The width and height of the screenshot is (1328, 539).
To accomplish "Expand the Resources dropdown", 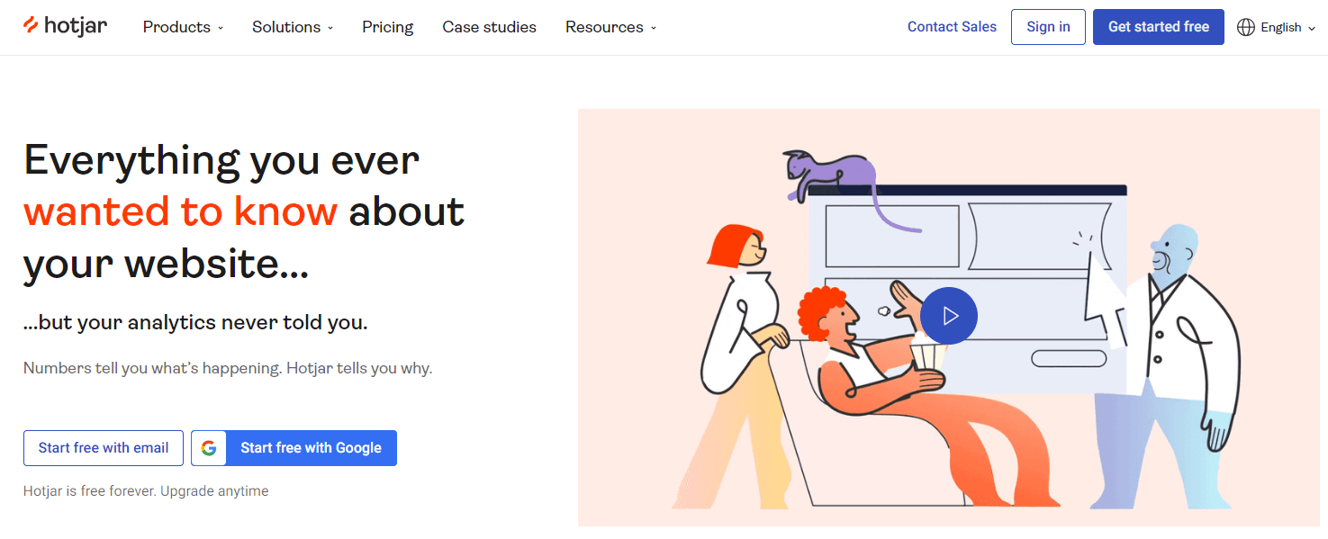I will 610,27.
